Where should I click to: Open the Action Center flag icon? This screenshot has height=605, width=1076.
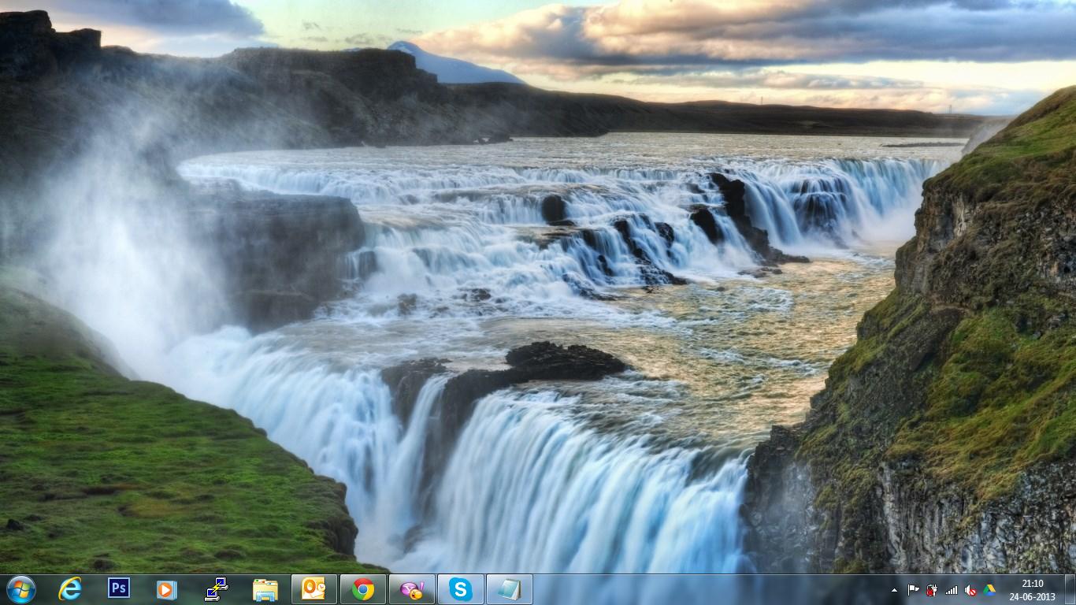pyautogui.click(x=914, y=589)
